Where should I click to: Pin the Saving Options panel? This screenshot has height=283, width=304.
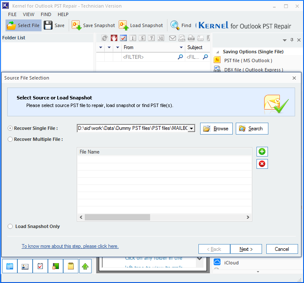[292, 40]
